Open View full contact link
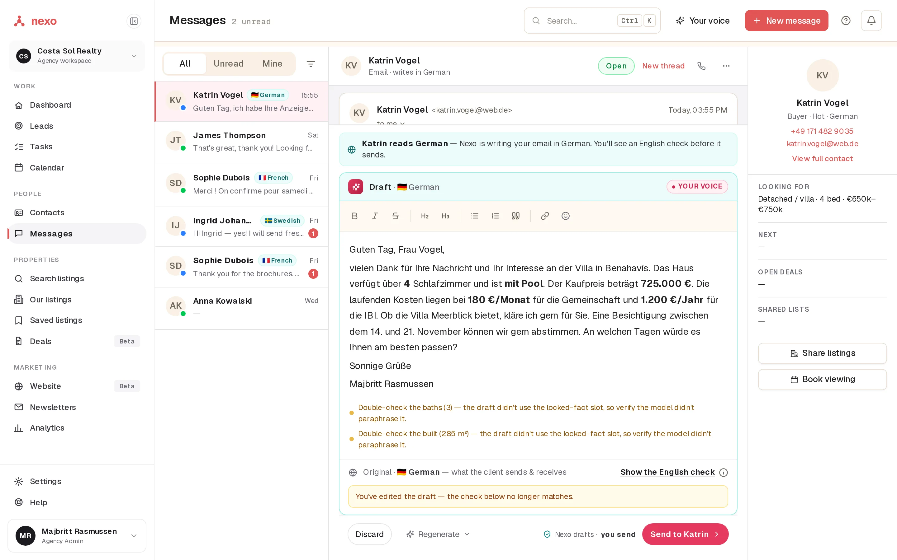Viewport: 897px width, 560px height. click(x=822, y=159)
